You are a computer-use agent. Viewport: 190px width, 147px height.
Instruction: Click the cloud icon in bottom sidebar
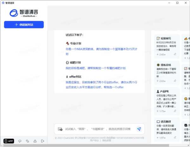20,141
